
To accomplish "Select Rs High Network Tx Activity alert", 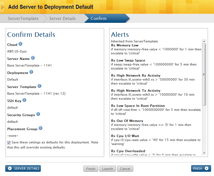I will click(136, 91).
